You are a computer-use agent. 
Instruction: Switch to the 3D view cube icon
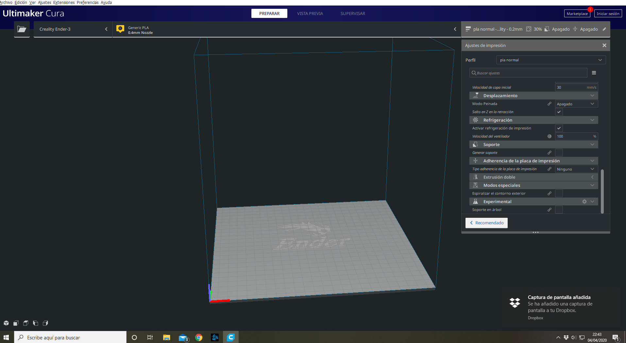click(6, 323)
